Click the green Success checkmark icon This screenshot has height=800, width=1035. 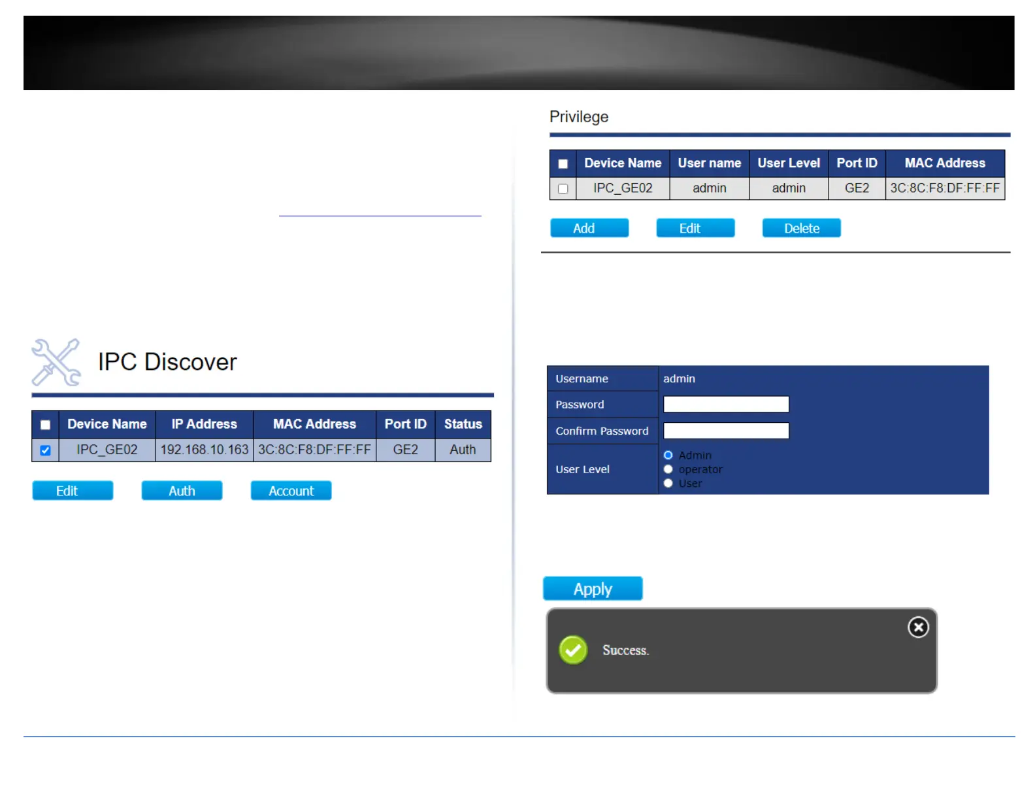click(573, 650)
